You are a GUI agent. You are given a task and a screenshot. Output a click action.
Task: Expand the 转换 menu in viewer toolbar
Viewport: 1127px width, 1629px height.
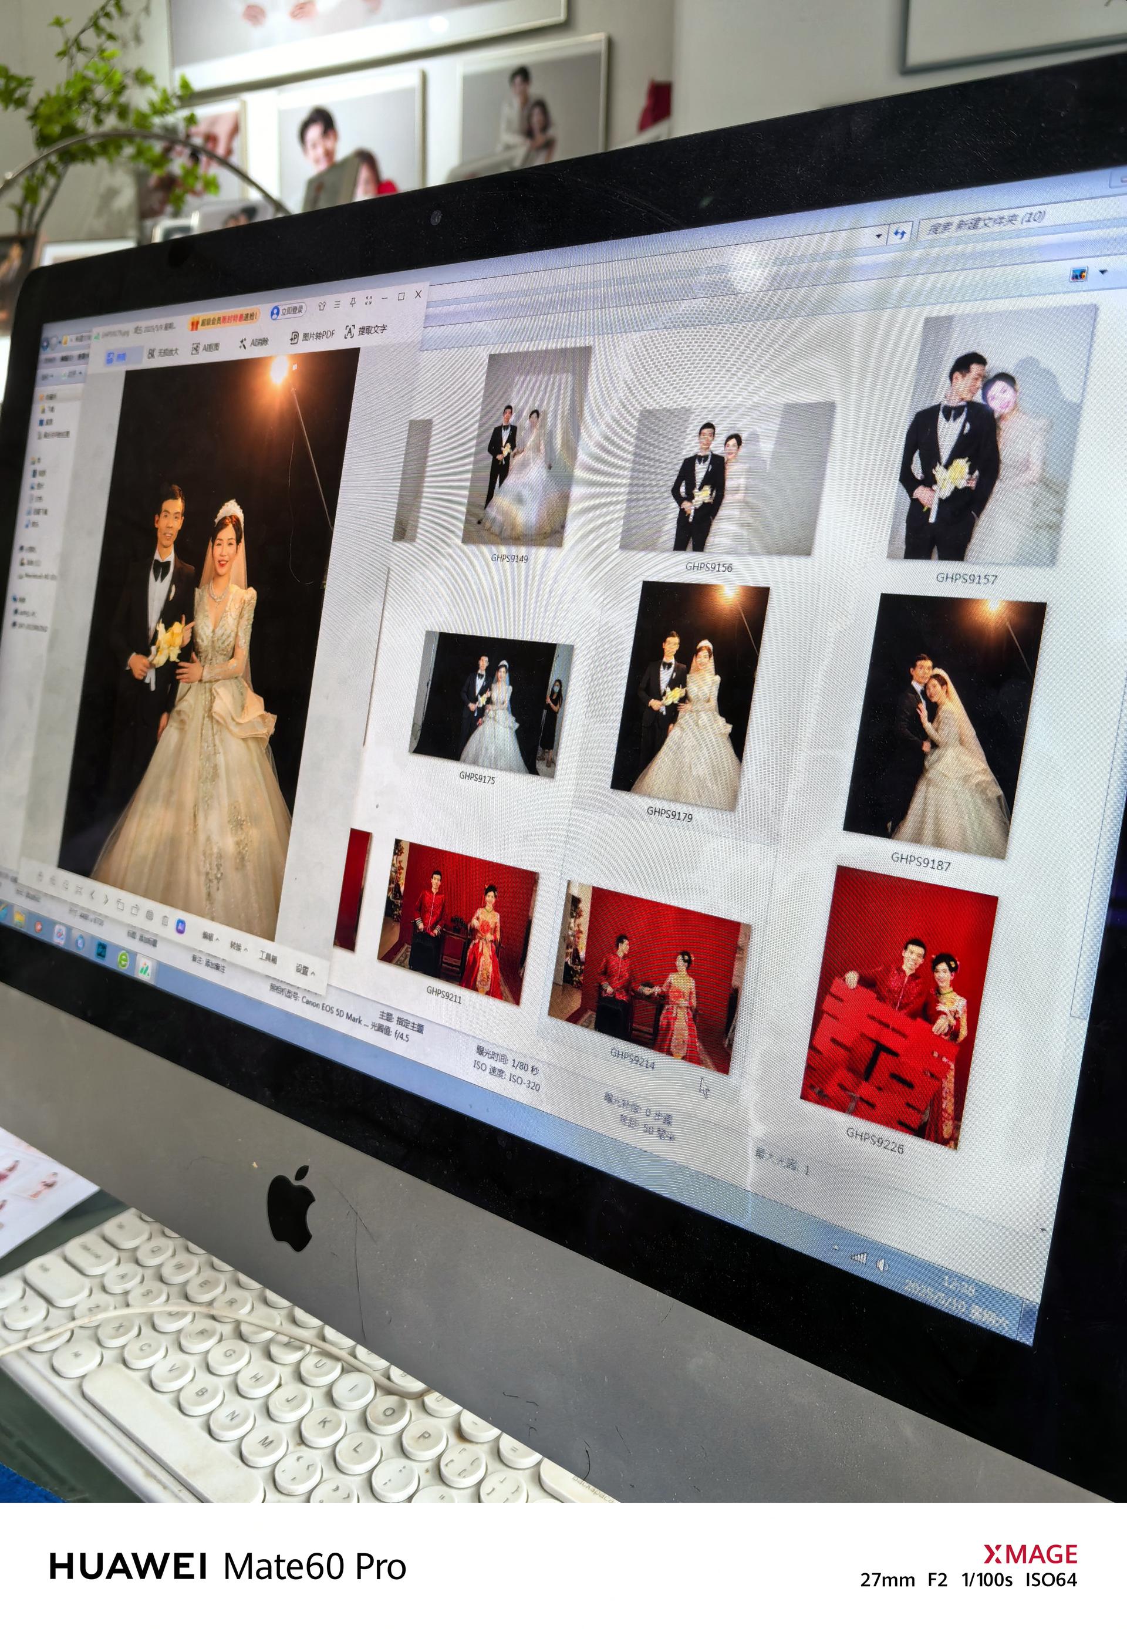tap(239, 946)
